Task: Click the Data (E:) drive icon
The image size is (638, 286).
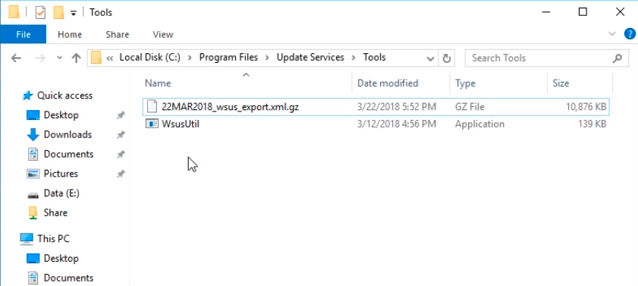Action: tap(33, 195)
